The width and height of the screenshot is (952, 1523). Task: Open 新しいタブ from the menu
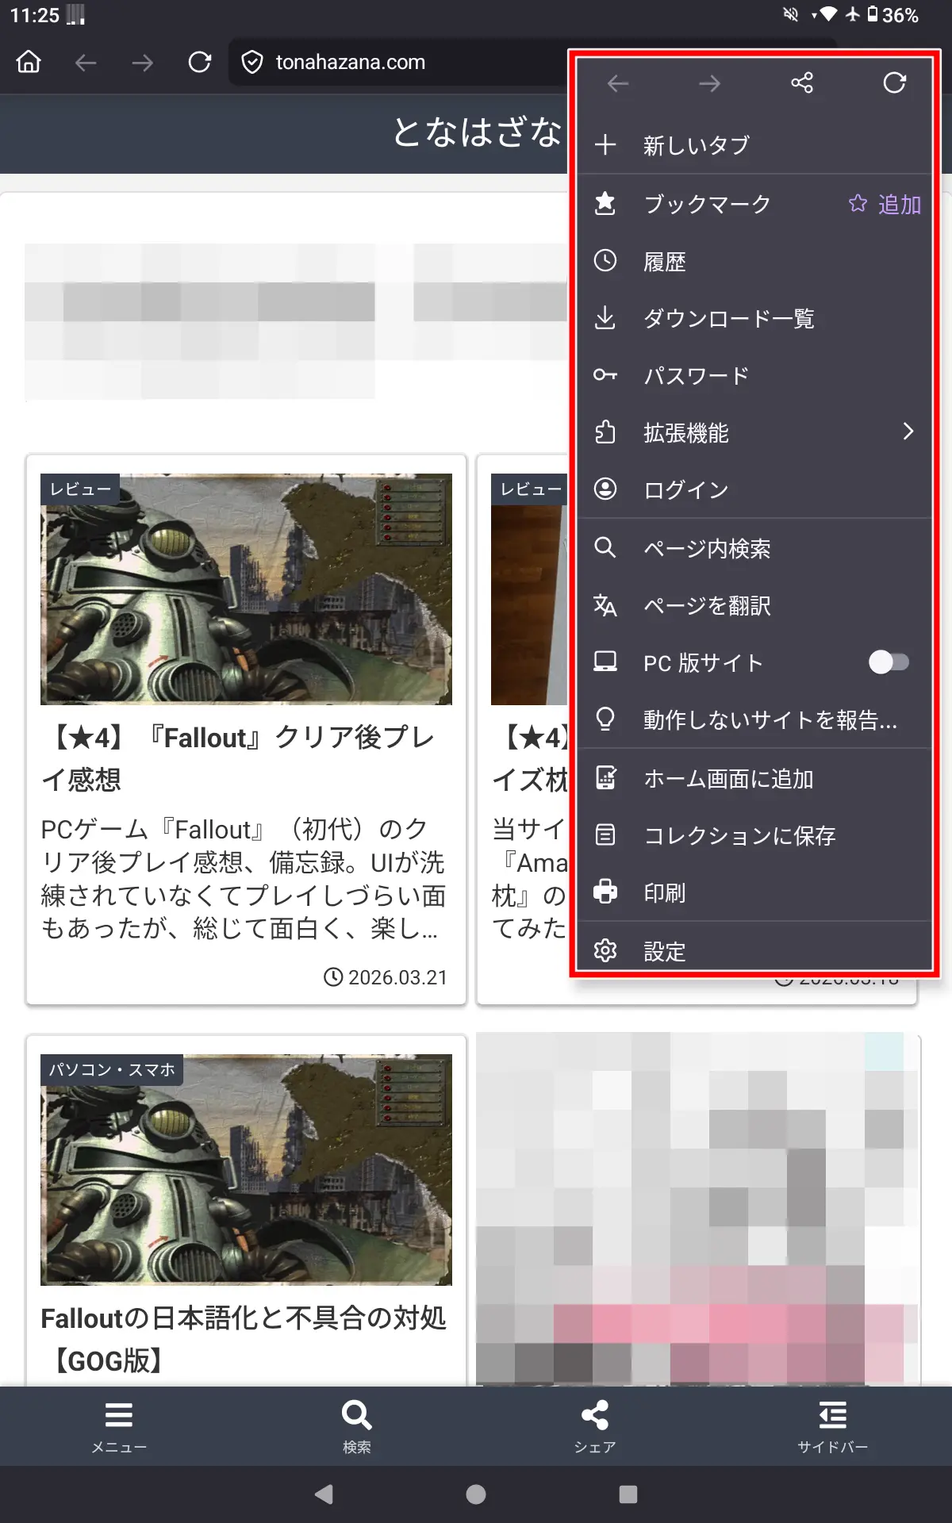click(696, 145)
